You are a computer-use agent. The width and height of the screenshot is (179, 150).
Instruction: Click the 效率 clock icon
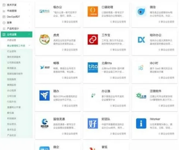[4, 22]
